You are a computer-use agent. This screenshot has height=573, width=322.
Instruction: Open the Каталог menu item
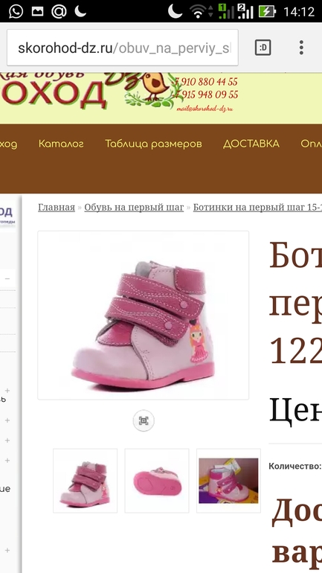coord(61,144)
